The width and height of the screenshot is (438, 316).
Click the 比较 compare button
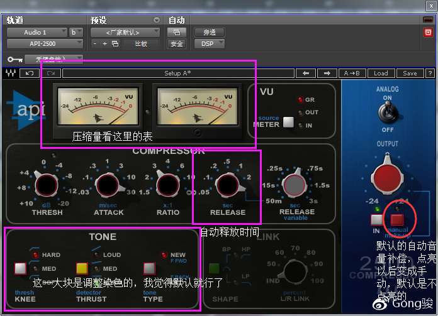pyautogui.click(x=141, y=44)
